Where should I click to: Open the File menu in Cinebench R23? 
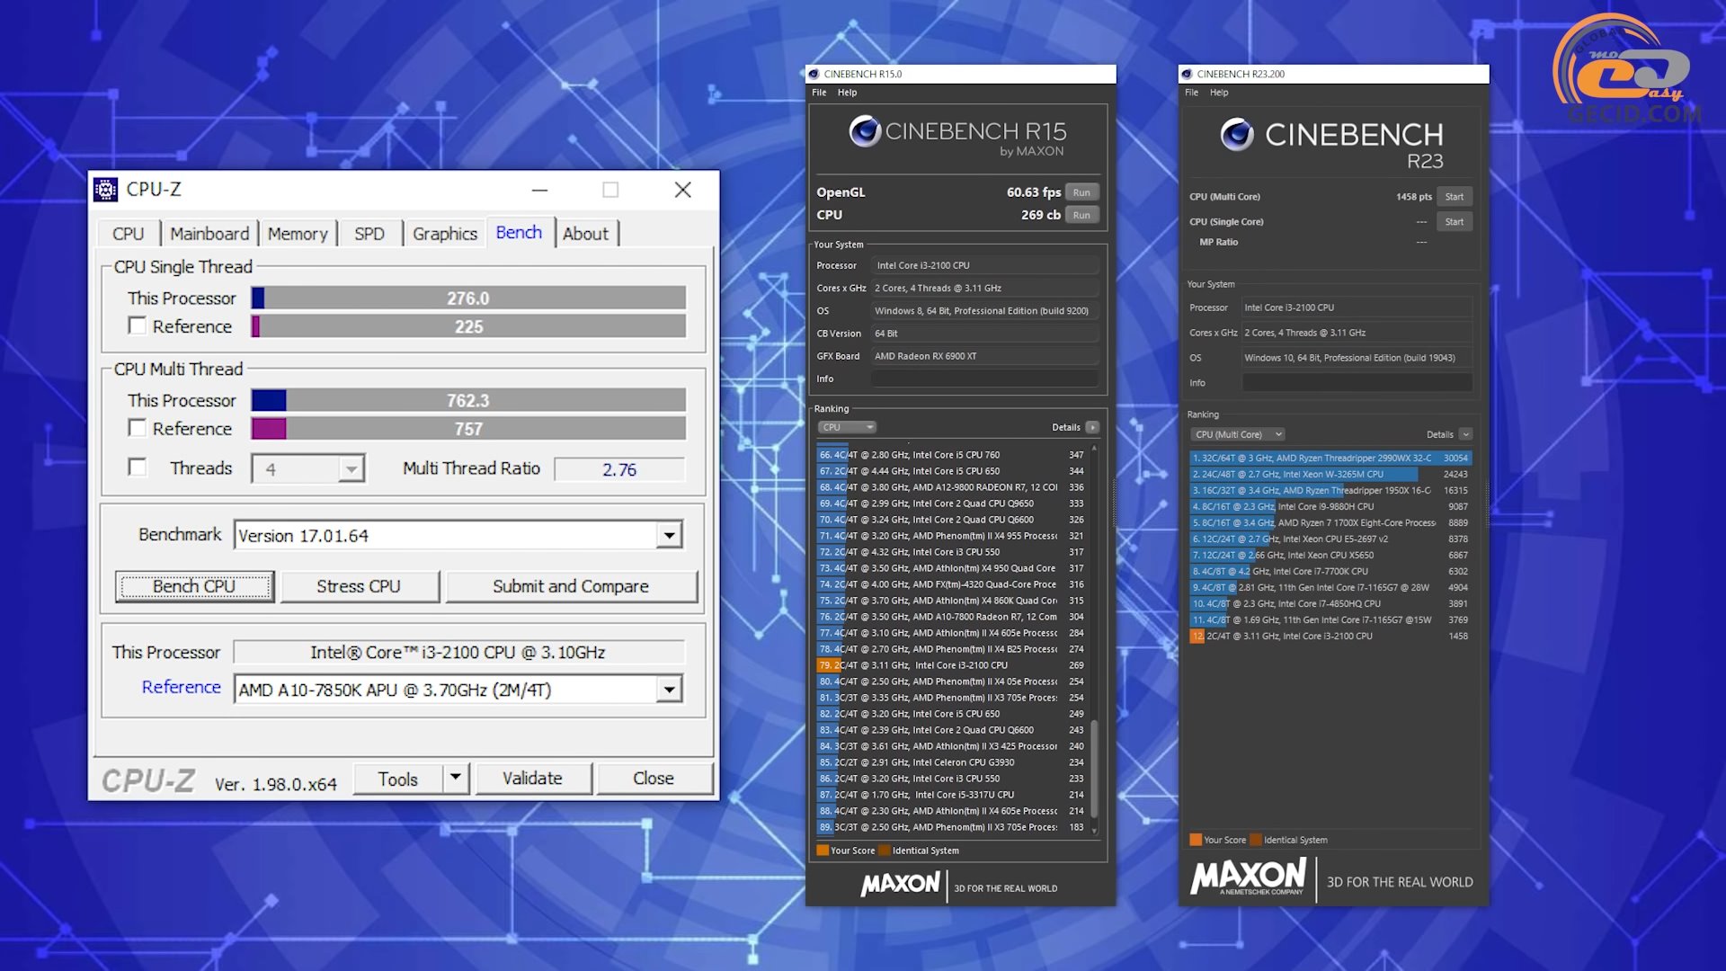pyautogui.click(x=1192, y=93)
